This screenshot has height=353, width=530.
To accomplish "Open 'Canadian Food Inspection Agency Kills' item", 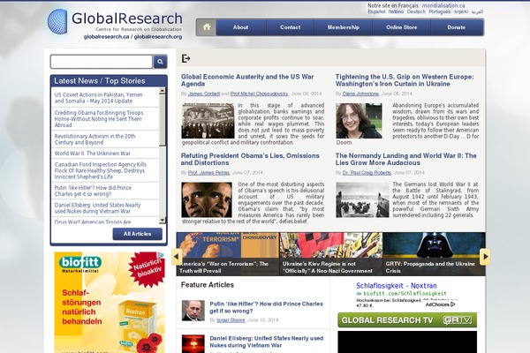I will [x=101, y=170].
